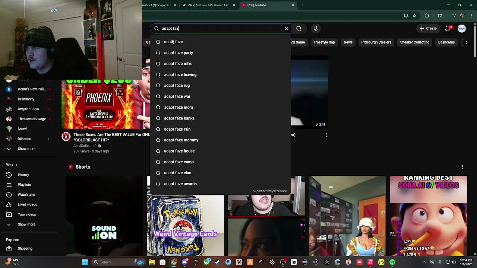Close the "(202) YouTube" tab

point(293,5)
